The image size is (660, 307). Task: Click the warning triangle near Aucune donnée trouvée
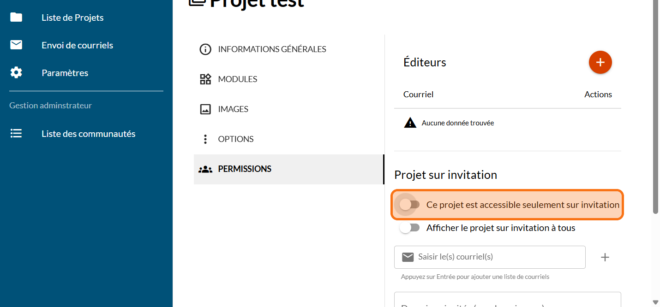(410, 123)
